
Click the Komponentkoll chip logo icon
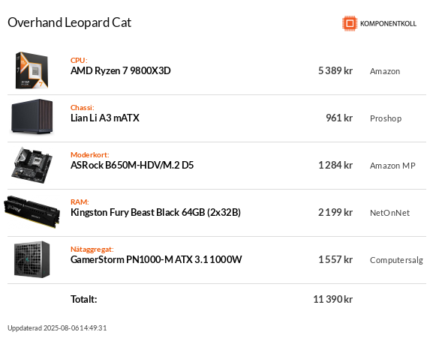point(350,23)
